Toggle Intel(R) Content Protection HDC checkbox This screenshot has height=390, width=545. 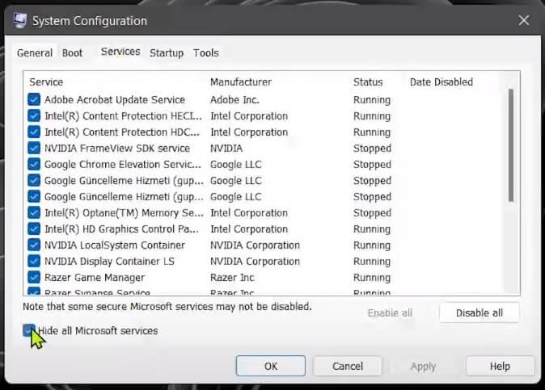(34, 132)
